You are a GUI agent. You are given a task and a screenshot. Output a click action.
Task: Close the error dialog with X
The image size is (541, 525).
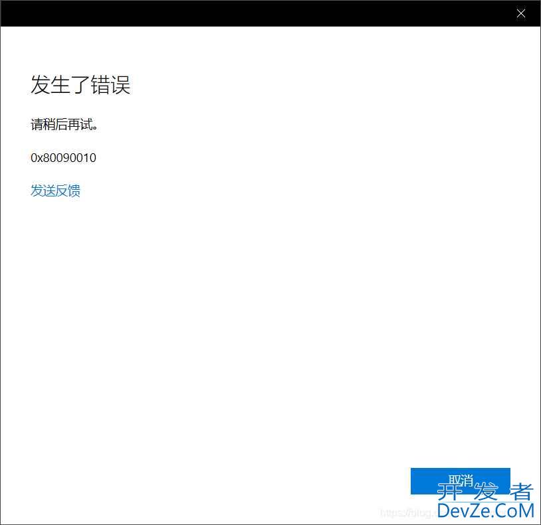coord(521,13)
